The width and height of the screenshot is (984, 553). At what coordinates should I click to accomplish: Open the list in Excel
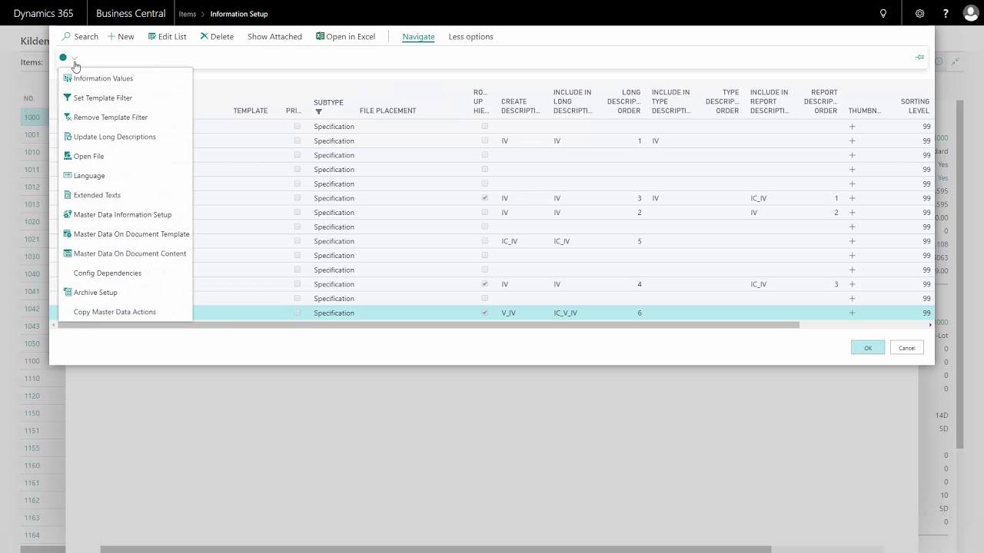[x=345, y=37]
